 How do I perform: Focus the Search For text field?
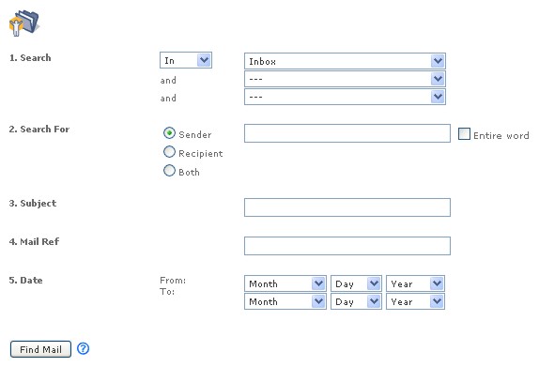point(347,133)
